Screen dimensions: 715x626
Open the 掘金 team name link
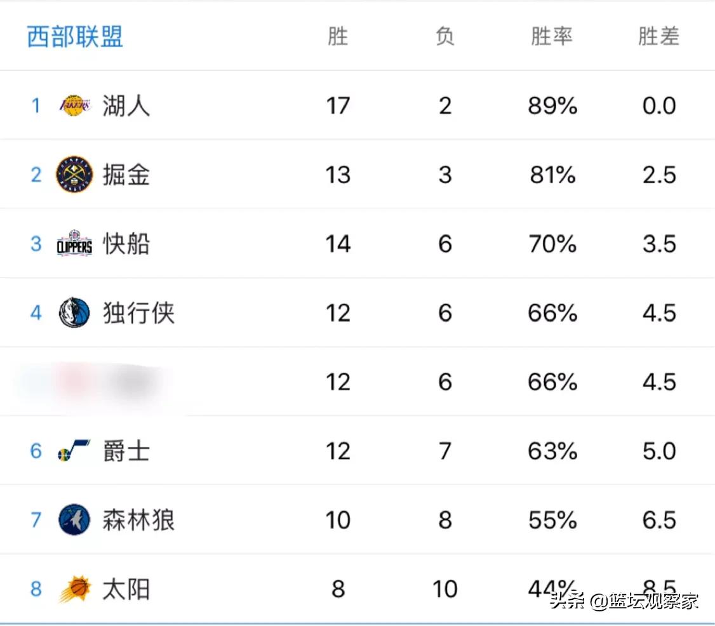(126, 175)
